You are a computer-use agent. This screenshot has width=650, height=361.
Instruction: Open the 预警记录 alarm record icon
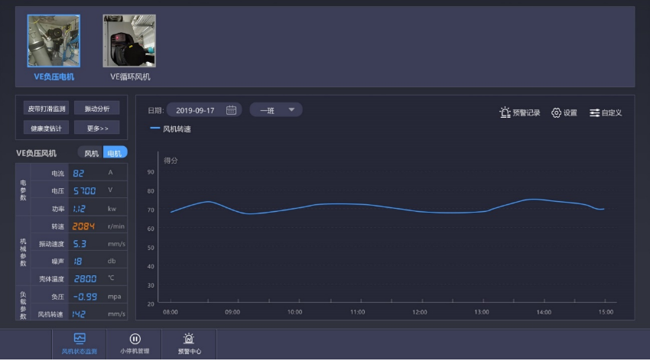505,112
